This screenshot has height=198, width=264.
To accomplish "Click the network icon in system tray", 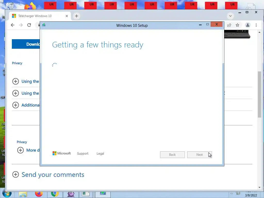I will [238, 193].
